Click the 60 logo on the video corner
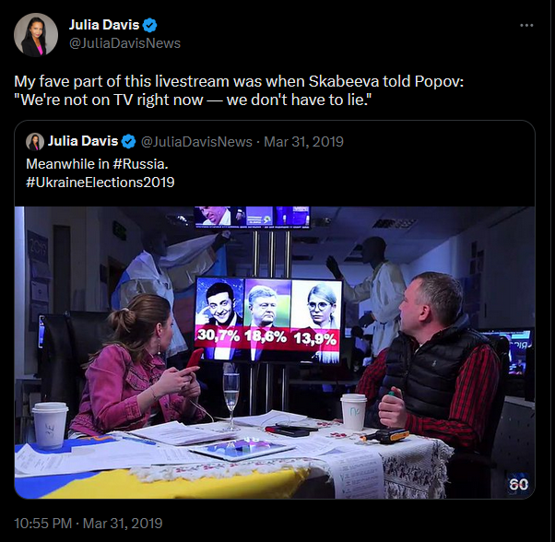Screen dimensions: 555x542 [518, 484]
